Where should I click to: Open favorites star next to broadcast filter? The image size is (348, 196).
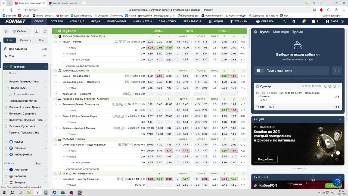[x=45, y=31]
